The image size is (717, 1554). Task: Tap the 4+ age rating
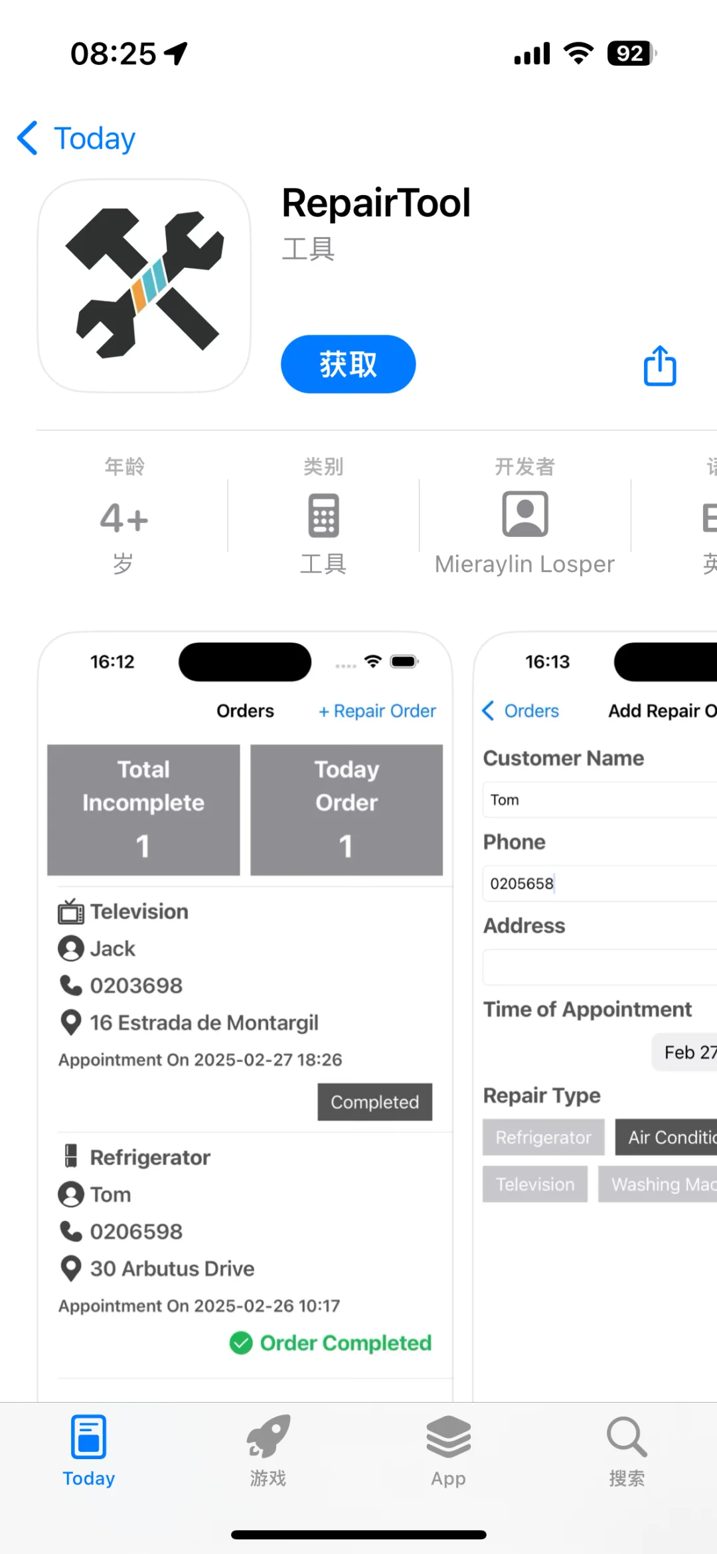124,518
